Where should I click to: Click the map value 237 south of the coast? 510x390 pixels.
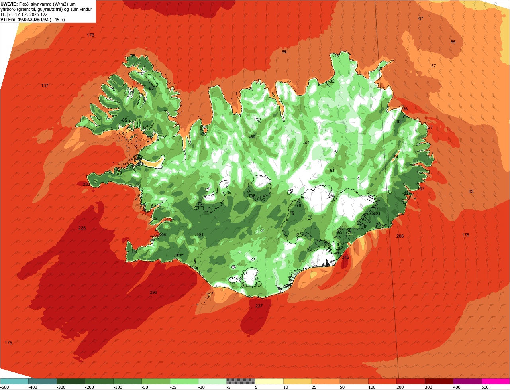(259, 306)
